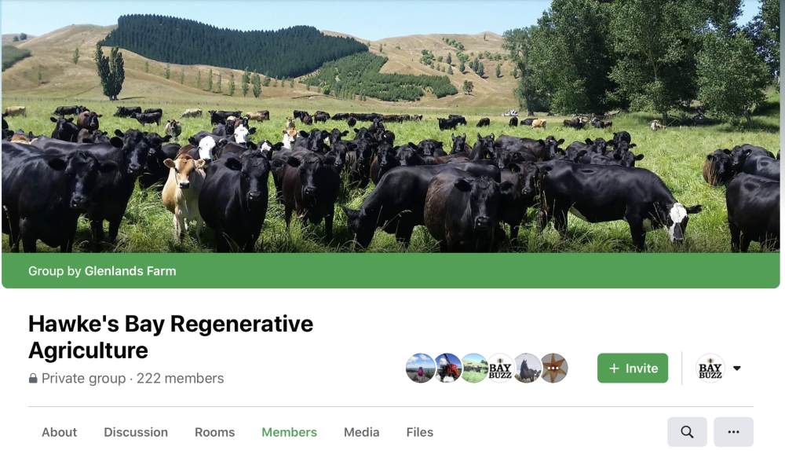785x451 pixels.
Task: Show more members via star avatar ellipsis
Action: 553,368
